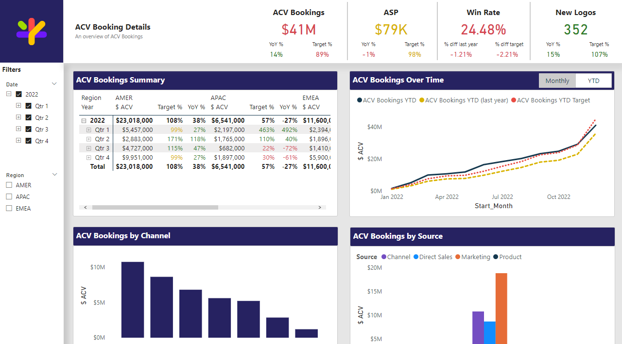The height and width of the screenshot is (344, 622).
Task: Open the Date slicer dropdown chevron
Action: [x=54, y=84]
